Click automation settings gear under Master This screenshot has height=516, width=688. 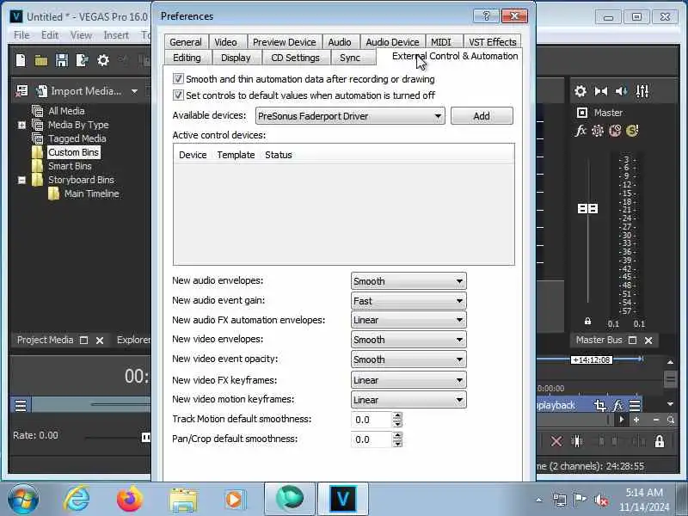pyautogui.click(x=598, y=131)
